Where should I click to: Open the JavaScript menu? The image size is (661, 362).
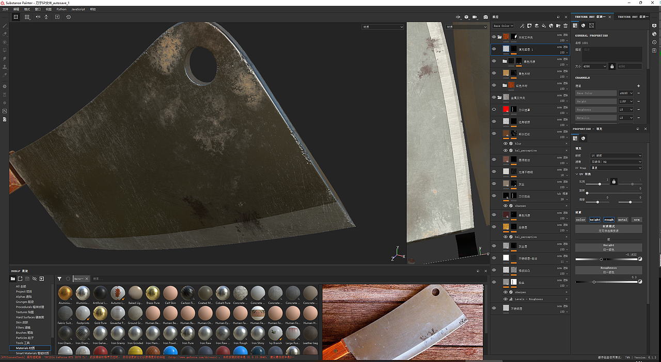pos(78,9)
